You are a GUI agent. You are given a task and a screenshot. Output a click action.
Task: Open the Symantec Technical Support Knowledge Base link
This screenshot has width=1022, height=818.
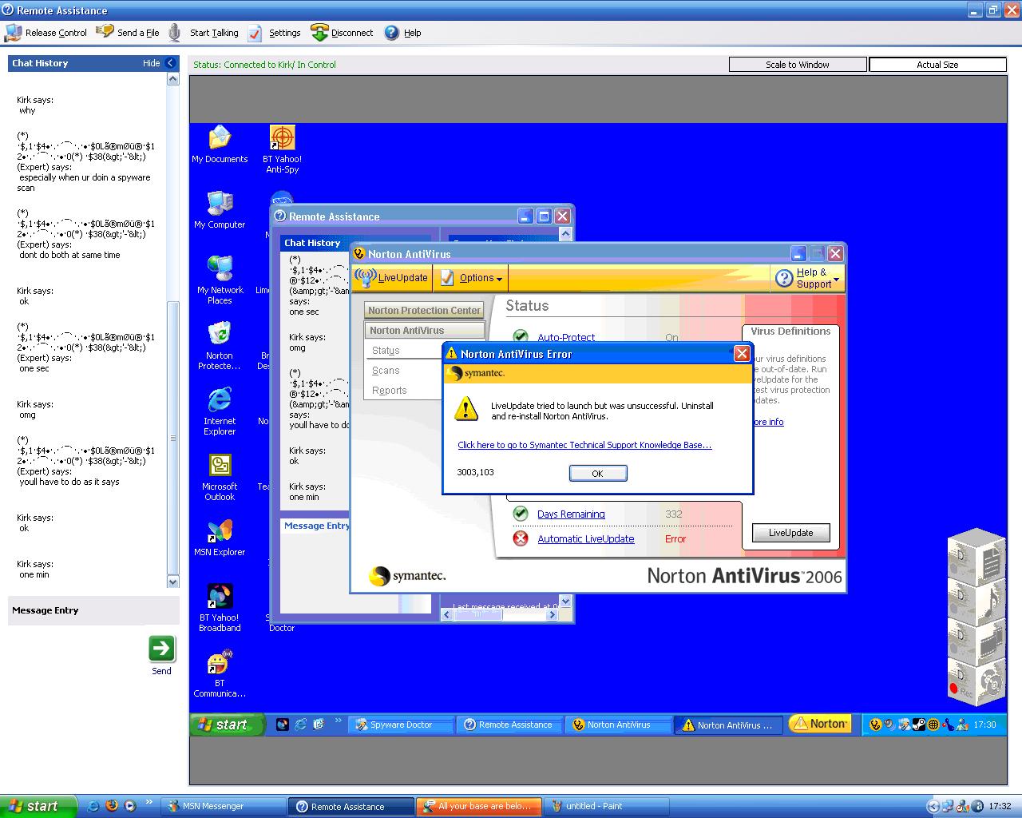coord(584,445)
